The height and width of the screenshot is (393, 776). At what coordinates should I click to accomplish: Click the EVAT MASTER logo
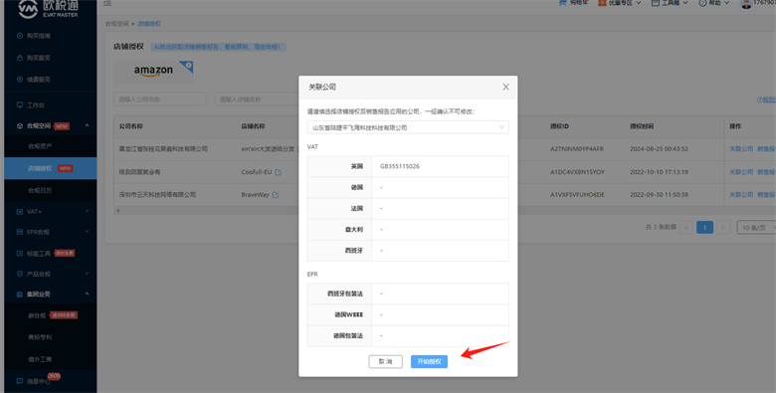[x=48, y=8]
